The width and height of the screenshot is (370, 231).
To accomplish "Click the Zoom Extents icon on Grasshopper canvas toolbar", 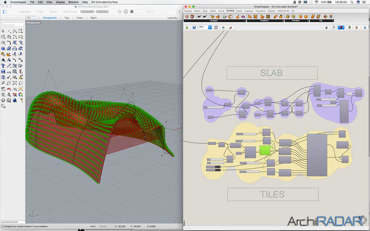I will coord(216,27).
